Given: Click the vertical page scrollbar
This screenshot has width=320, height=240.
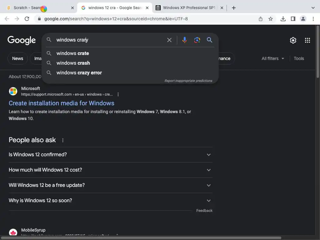Looking at the screenshot, I should click(318, 52).
